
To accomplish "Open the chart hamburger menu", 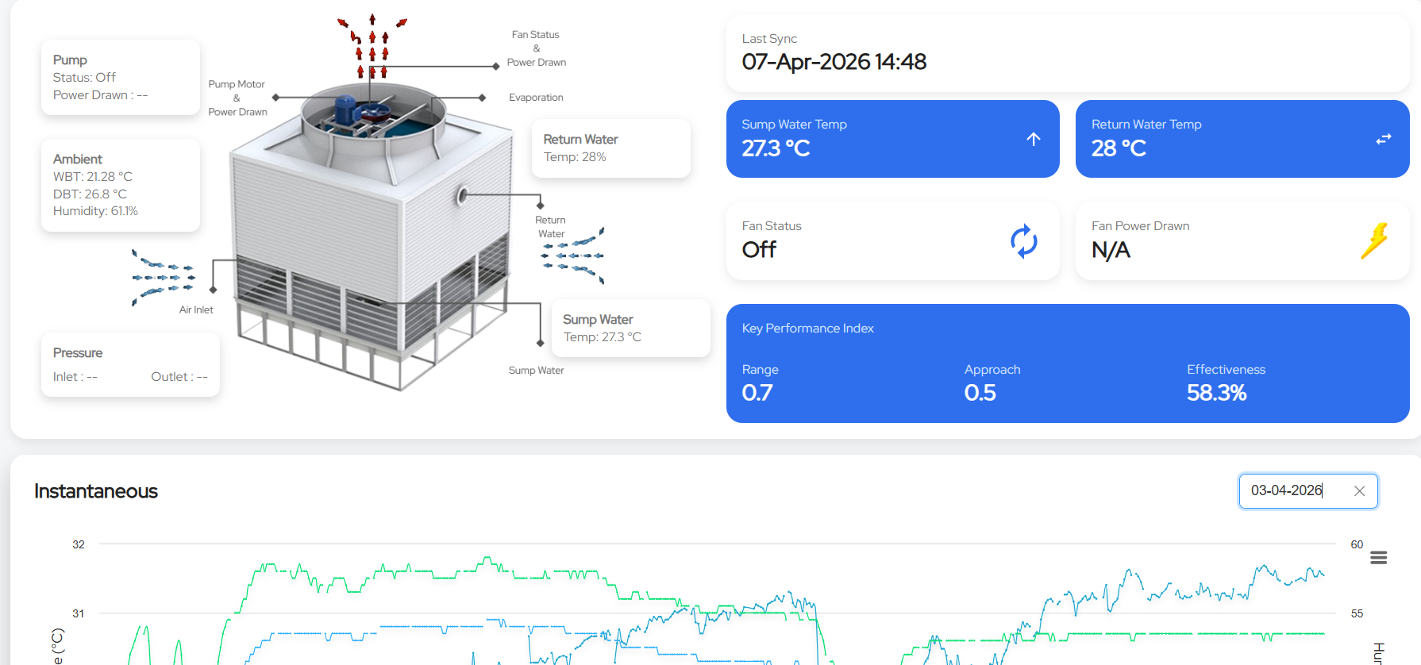I will point(1379,558).
